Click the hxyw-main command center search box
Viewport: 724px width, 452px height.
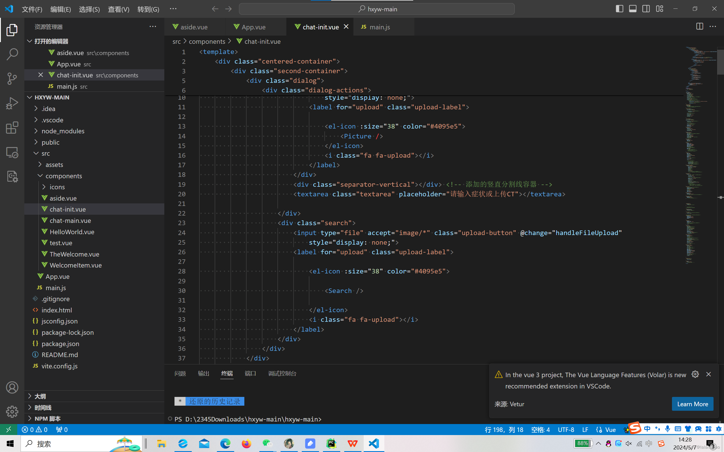click(x=377, y=9)
